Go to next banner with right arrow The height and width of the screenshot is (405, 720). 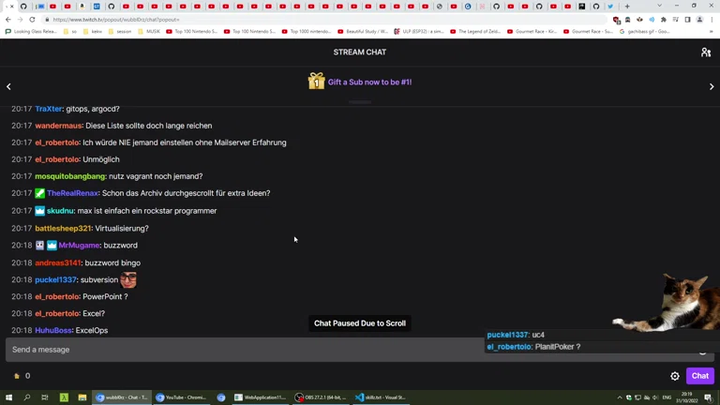point(712,86)
